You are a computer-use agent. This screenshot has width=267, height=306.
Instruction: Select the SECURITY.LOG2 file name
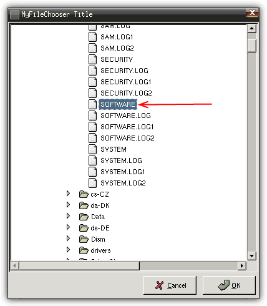tap(126, 93)
